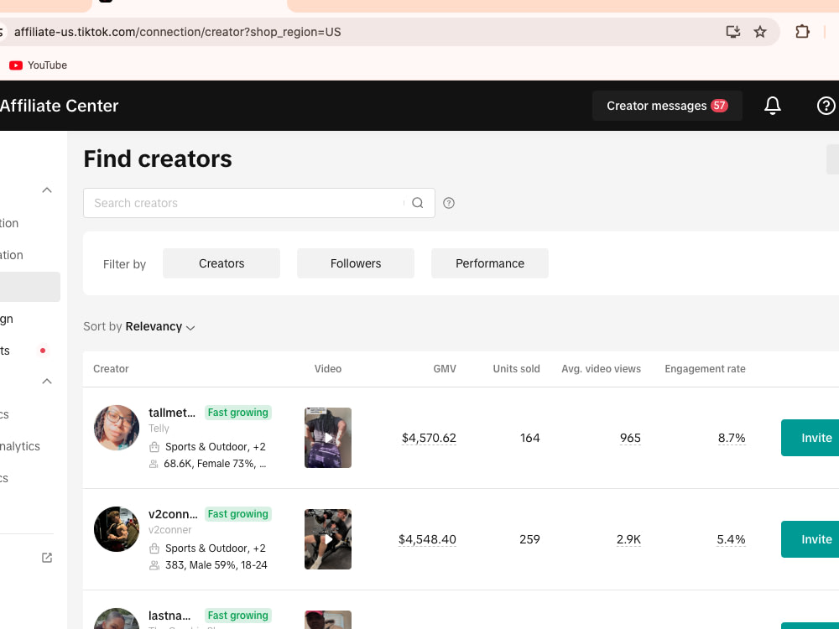Image resolution: width=839 pixels, height=629 pixels.
Task: Open the sidebar item ending in 'nalytics'
Action: tap(20, 446)
